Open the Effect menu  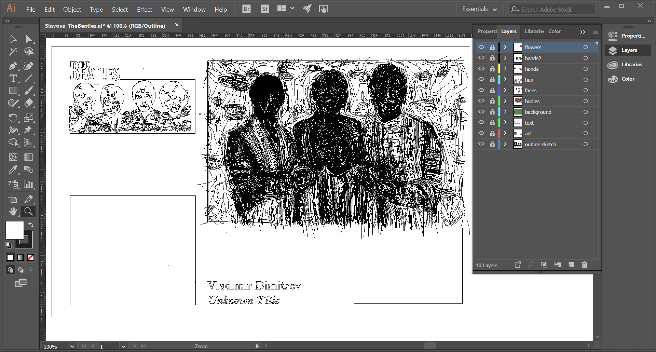click(144, 10)
